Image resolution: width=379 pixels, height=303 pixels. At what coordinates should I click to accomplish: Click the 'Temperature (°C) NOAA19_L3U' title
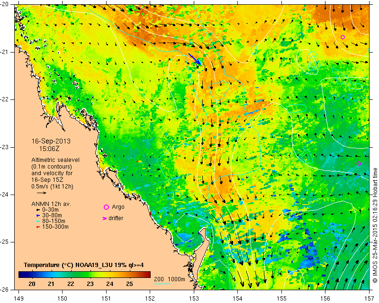pyautogui.click(x=69, y=265)
